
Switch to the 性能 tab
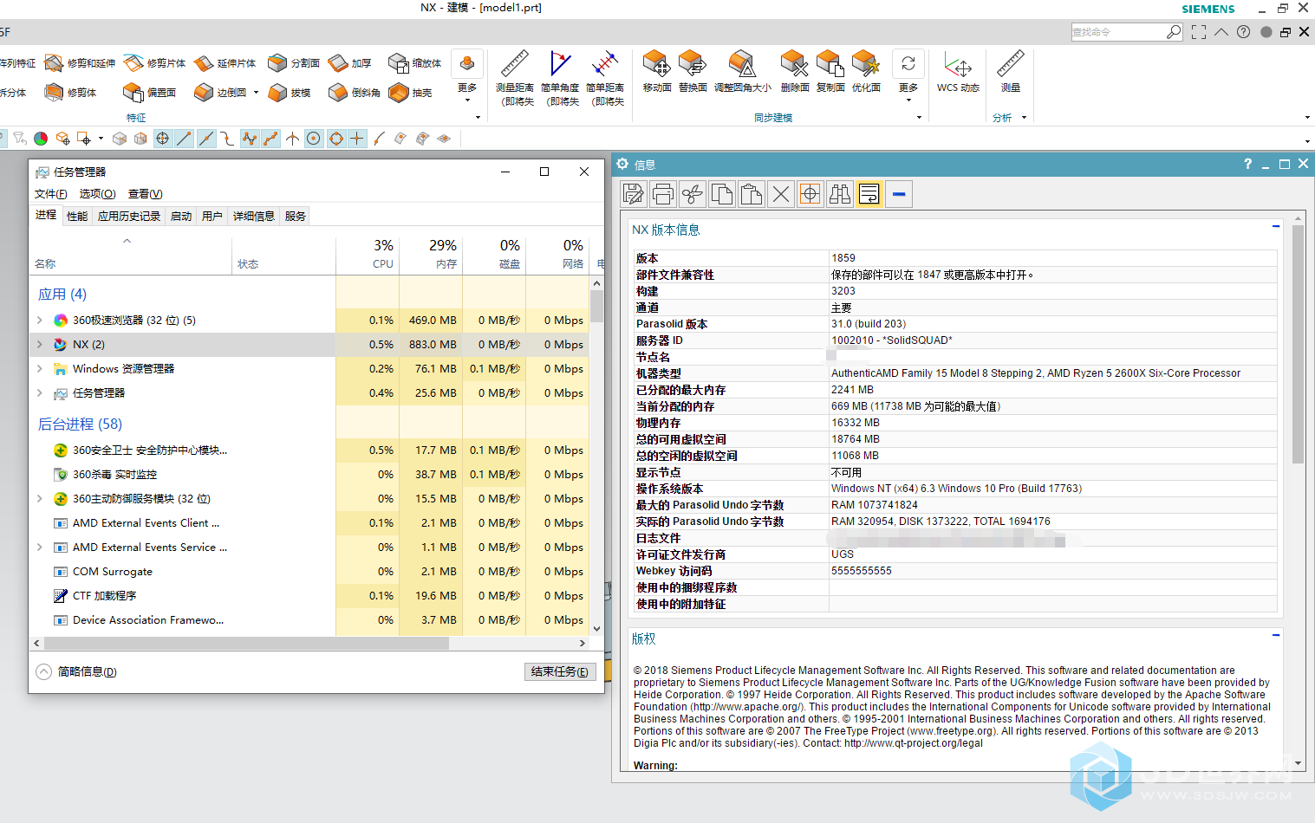77,217
